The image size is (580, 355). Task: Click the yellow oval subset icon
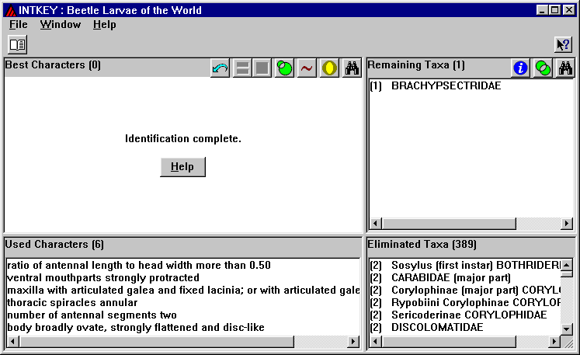tap(329, 68)
